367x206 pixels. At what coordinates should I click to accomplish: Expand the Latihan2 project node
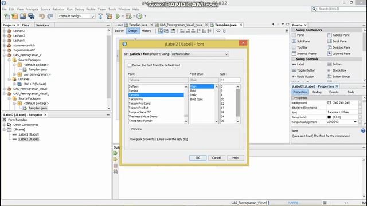click(x=4, y=31)
